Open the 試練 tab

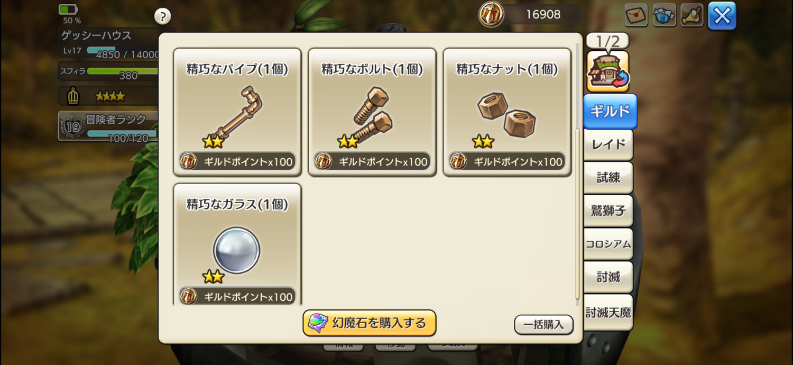pos(608,178)
